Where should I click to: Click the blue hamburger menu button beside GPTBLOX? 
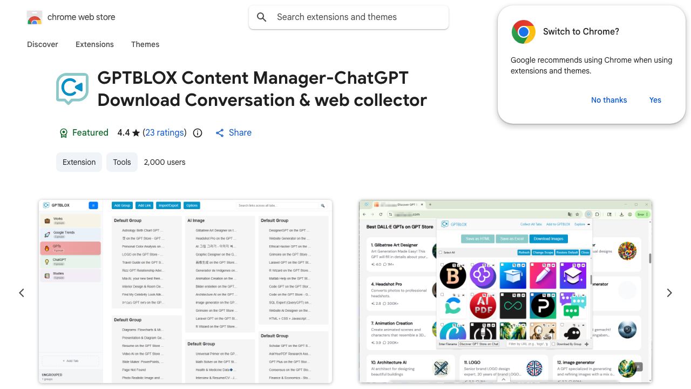93,205
